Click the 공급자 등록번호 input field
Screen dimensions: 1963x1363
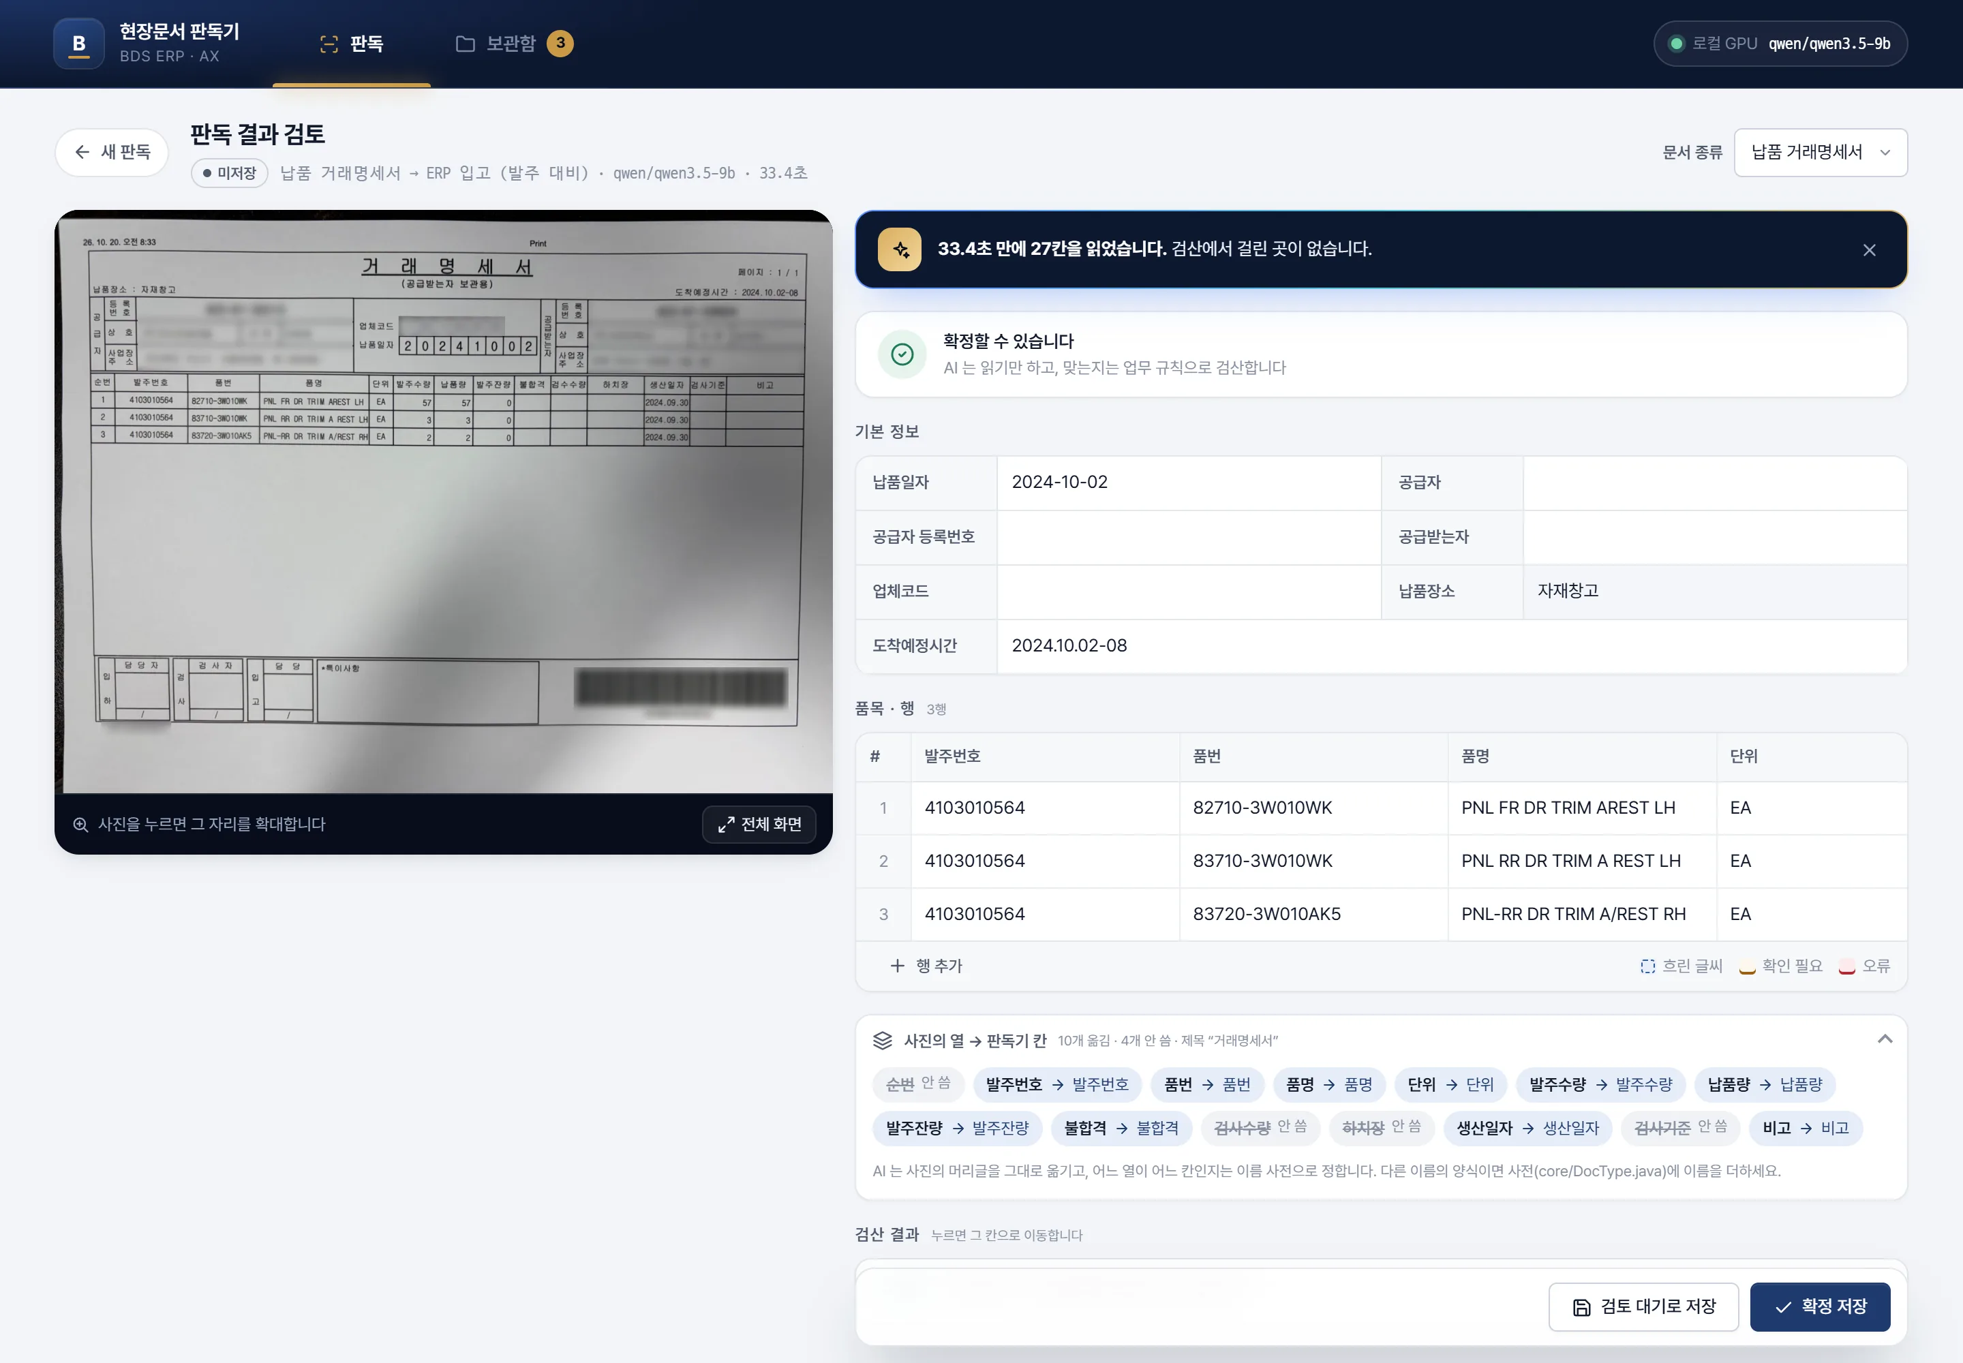coord(1188,537)
